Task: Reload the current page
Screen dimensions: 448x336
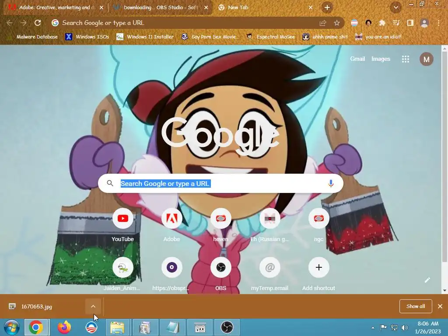Action: tap(38, 23)
